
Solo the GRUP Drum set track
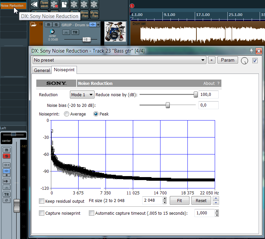[x=56, y=25]
